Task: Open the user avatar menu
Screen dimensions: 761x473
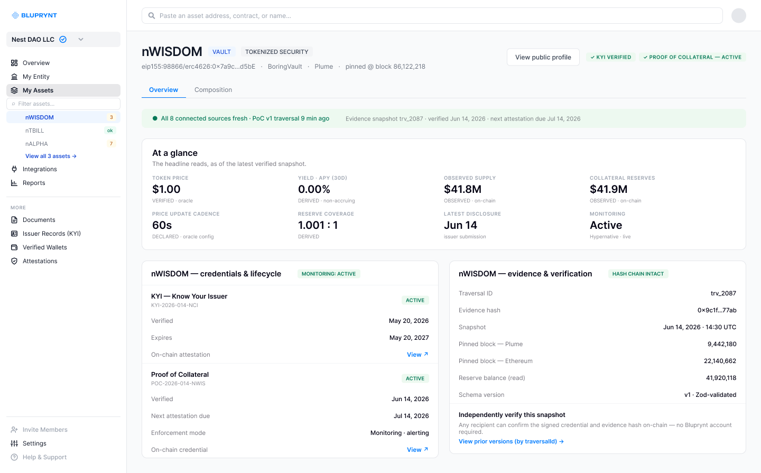Action: pyautogui.click(x=739, y=16)
